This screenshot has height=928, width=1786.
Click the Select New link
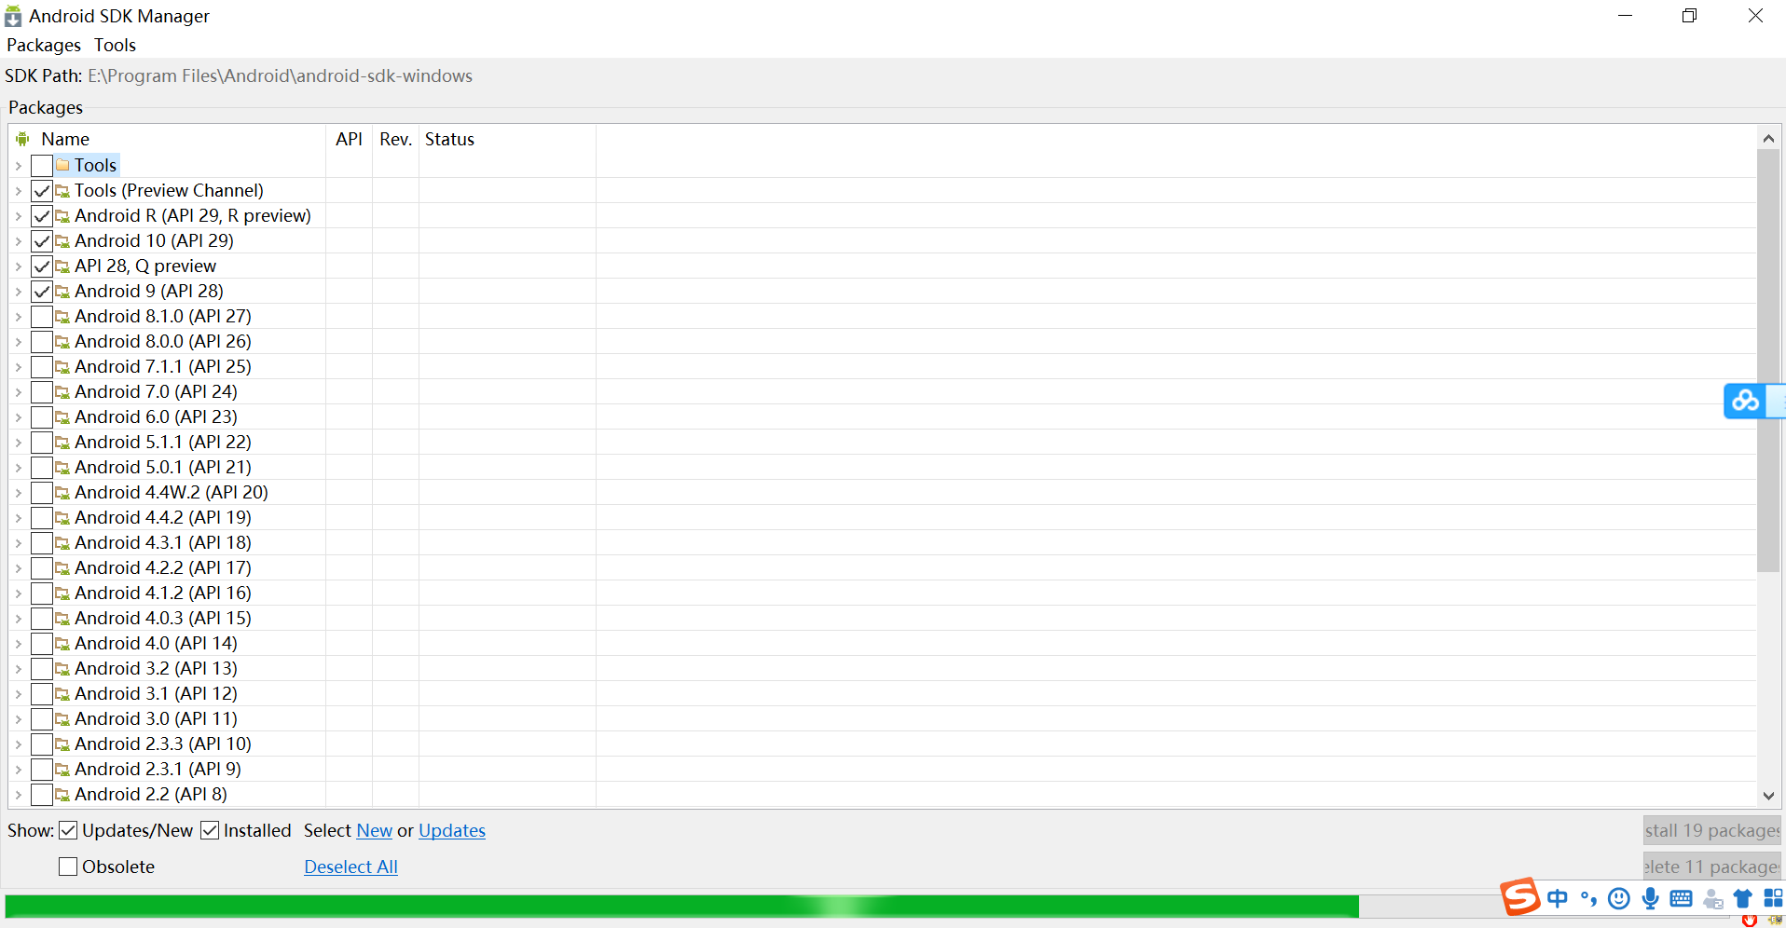pos(375,830)
